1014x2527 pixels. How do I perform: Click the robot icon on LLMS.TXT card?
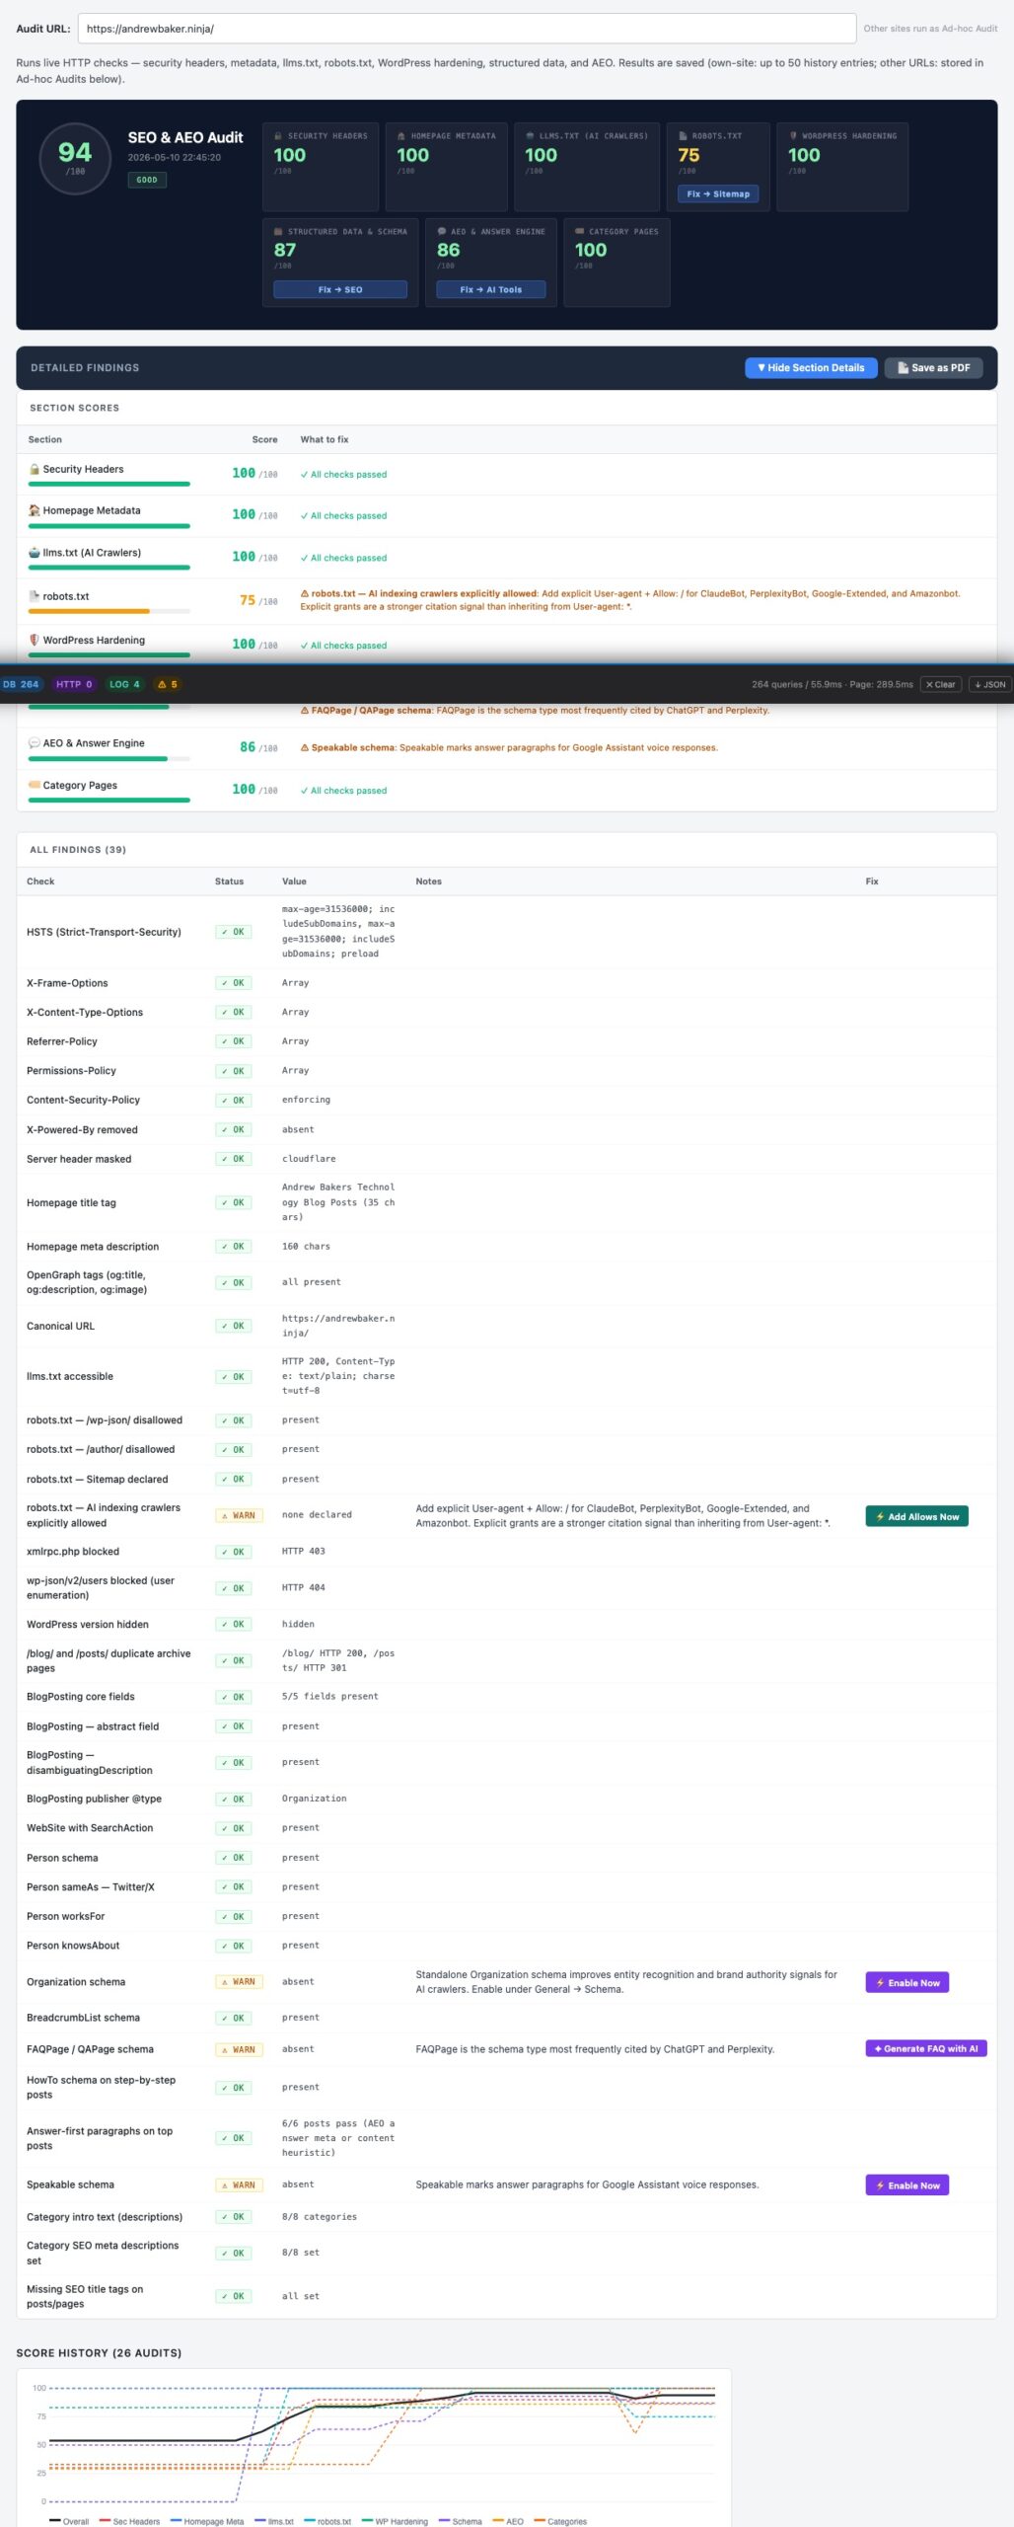(531, 136)
